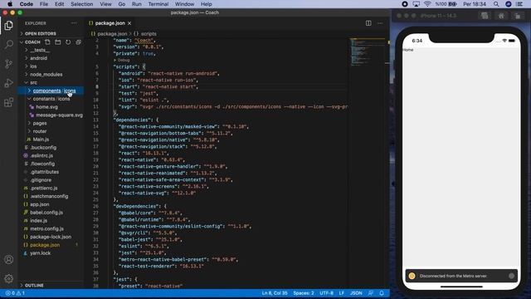
Task: Open the View menu
Action: tap(105, 4)
